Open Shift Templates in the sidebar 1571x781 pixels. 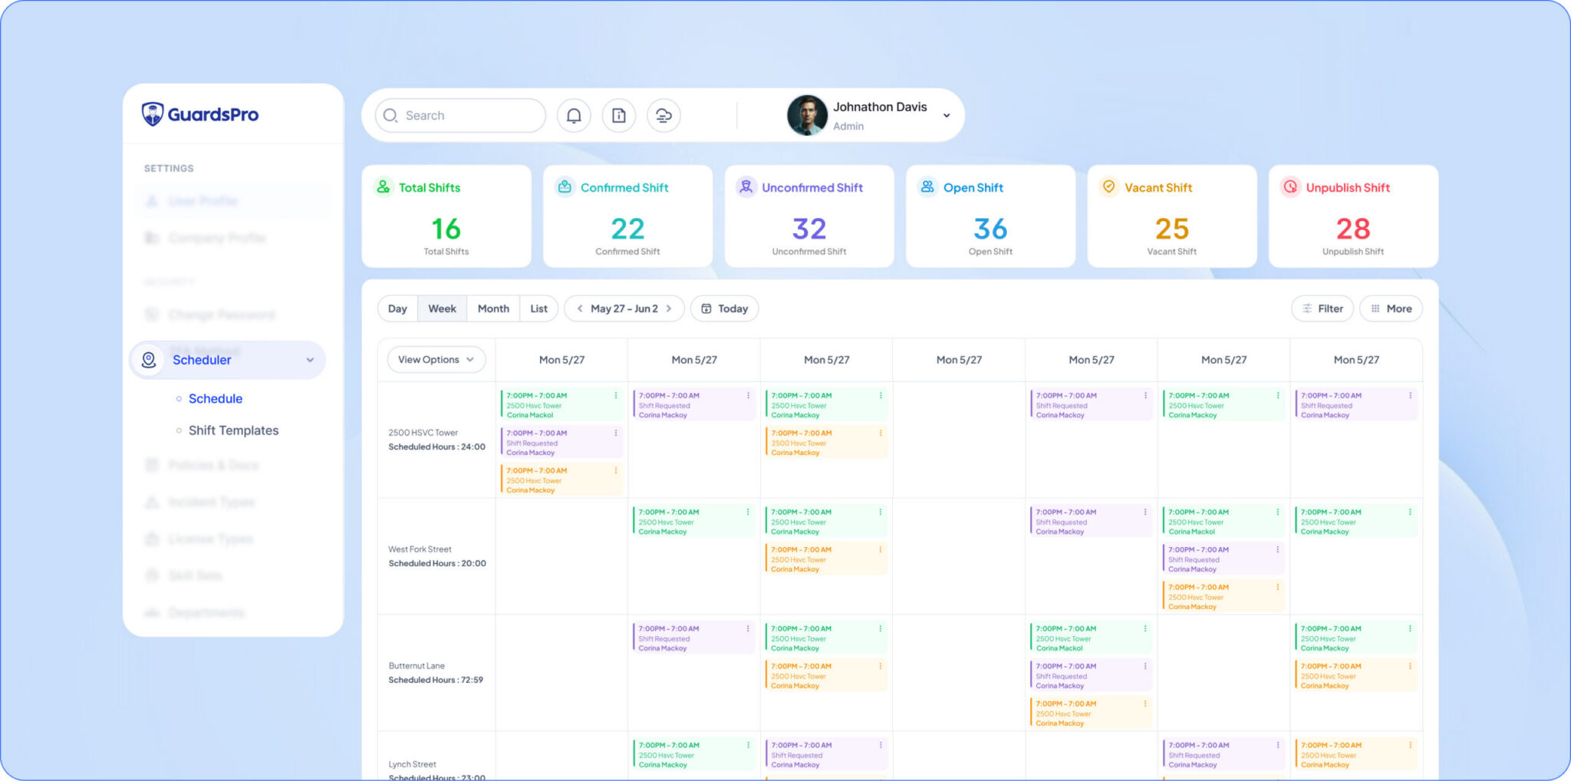233,430
